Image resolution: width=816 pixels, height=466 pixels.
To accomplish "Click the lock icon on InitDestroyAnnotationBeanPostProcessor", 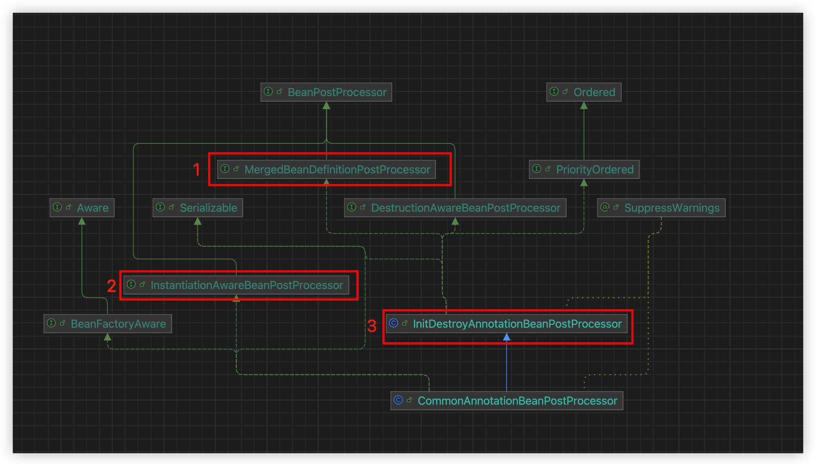I will pos(405,323).
